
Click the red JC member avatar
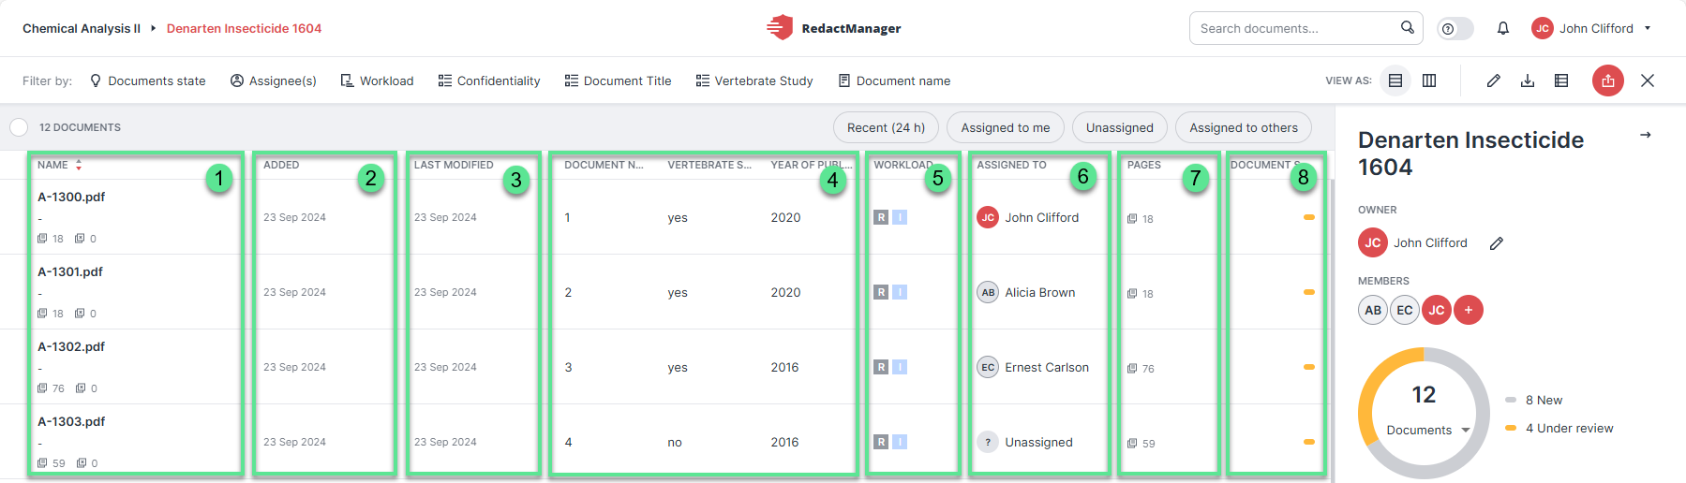click(x=1437, y=310)
